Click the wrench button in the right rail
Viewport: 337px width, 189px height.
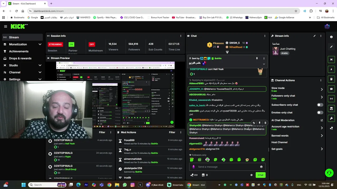[331, 118]
